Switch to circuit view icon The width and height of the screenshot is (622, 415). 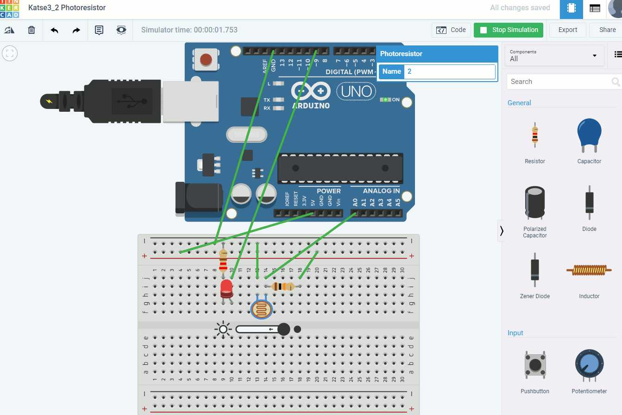[x=572, y=9]
